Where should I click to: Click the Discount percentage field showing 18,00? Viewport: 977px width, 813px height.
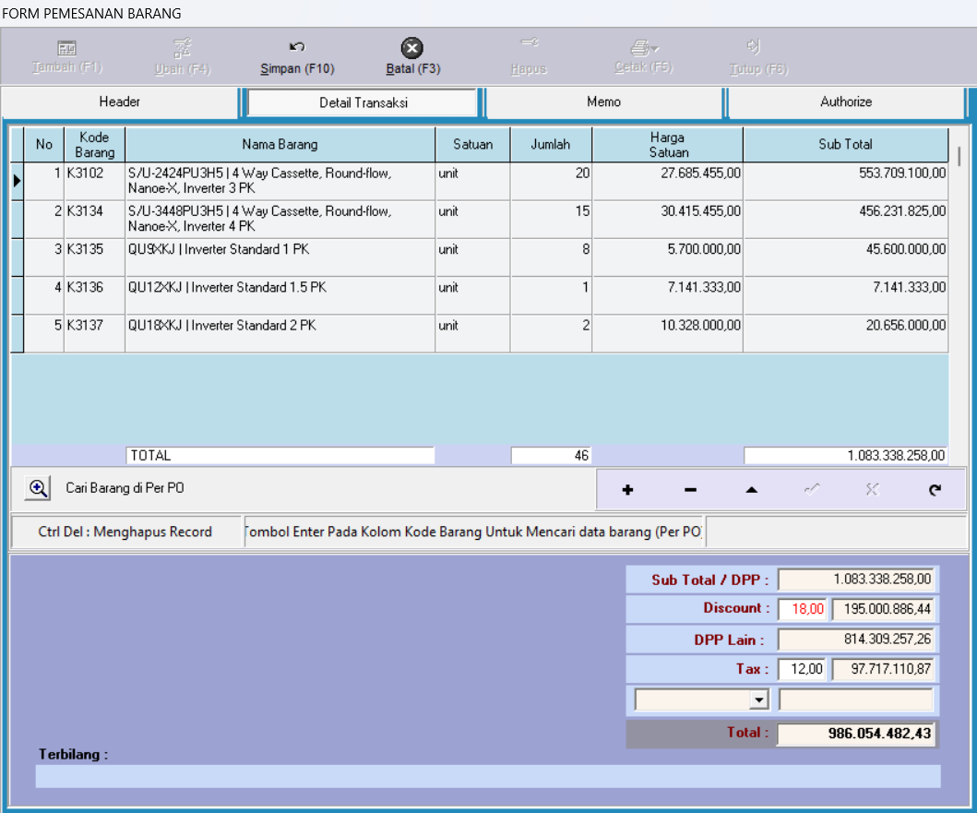click(804, 610)
